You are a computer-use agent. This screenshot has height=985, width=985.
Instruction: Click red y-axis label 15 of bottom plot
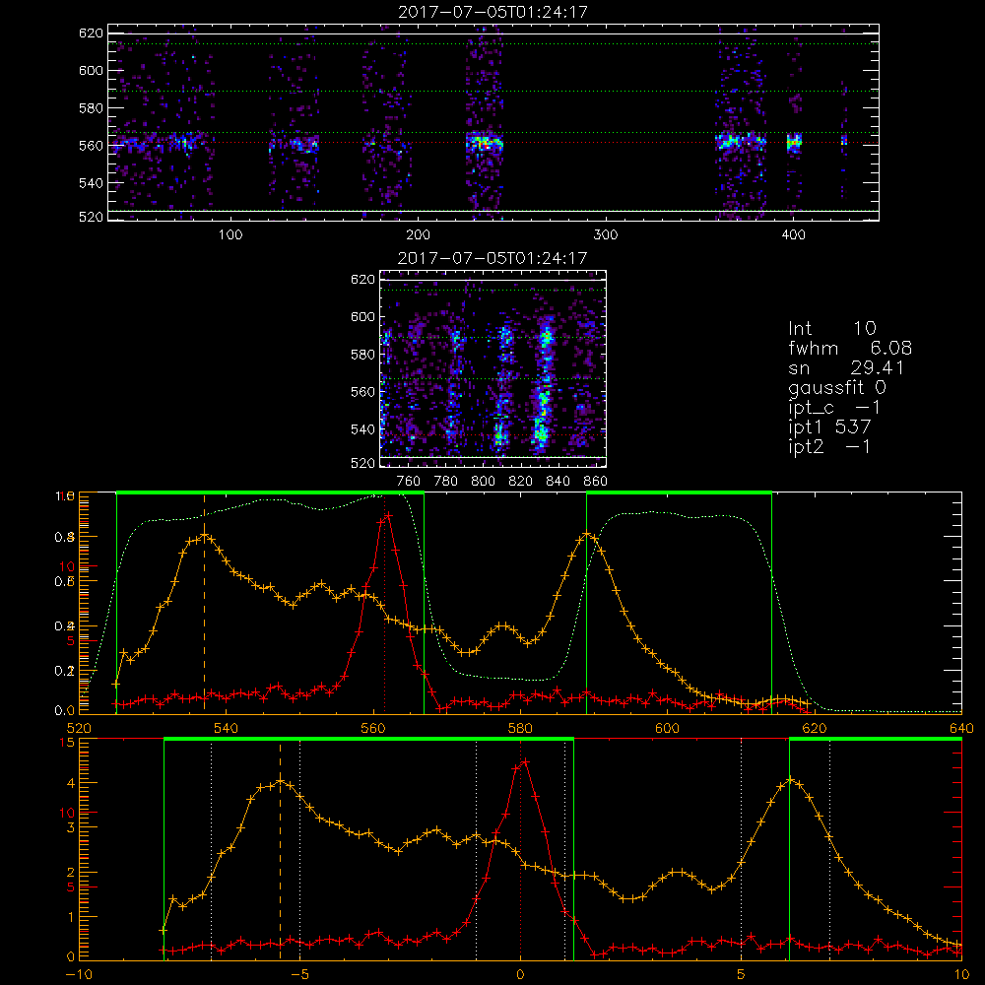(x=68, y=743)
